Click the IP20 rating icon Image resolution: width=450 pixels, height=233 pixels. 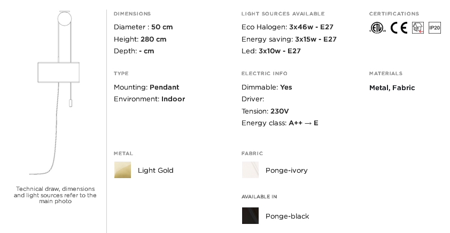pyautogui.click(x=435, y=28)
